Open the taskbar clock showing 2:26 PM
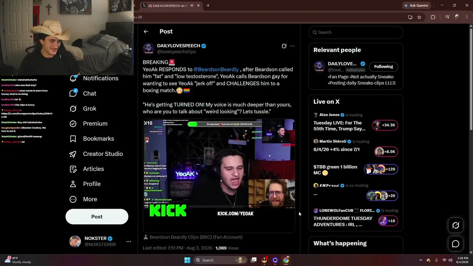Image resolution: width=473 pixels, height=266 pixels. (x=463, y=260)
